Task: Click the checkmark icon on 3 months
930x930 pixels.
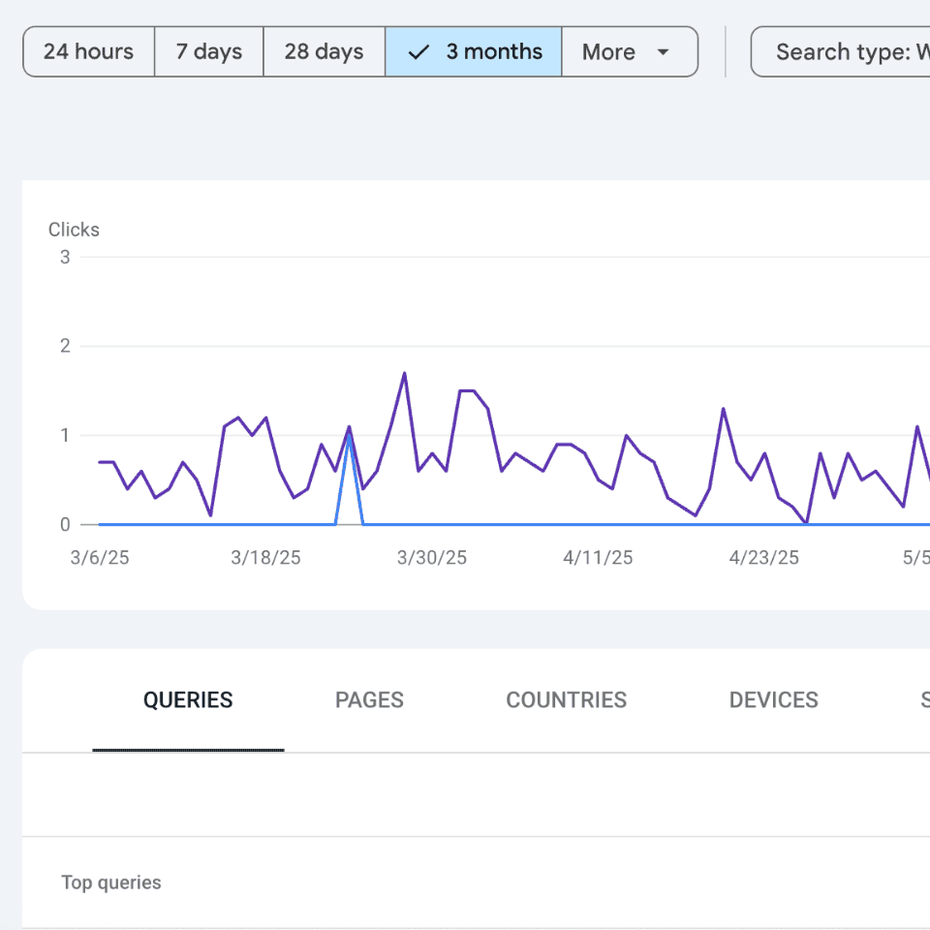Action: [x=418, y=52]
